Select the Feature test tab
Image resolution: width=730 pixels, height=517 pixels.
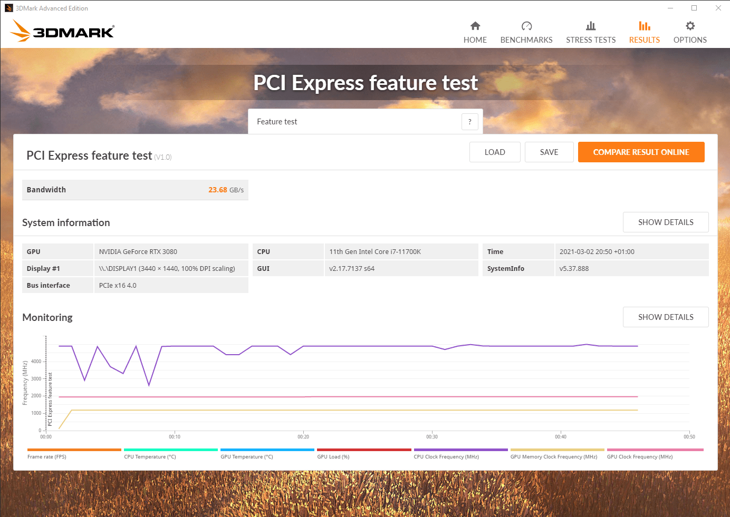pos(366,122)
